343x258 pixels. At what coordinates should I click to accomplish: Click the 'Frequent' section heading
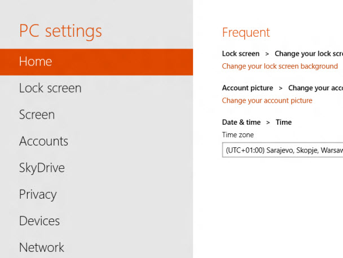point(246,32)
